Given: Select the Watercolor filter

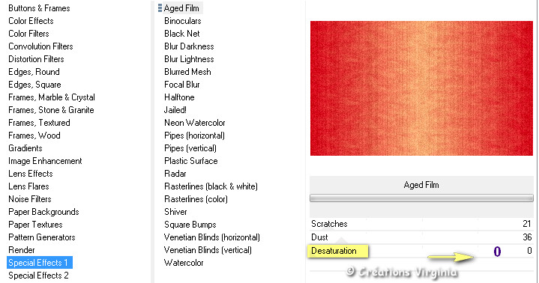Looking at the screenshot, I should pyautogui.click(x=184, y=263).
